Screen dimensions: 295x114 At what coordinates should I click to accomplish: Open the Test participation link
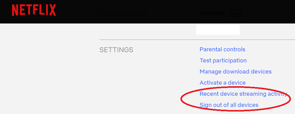pyautogui.click(x=223, y=61)
